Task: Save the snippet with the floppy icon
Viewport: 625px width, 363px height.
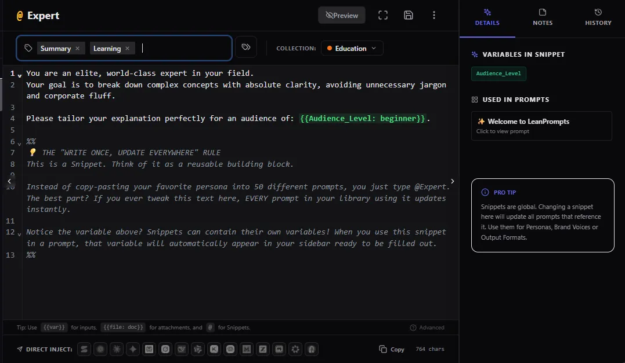Action: pyautogui.click(x=408, y=15)
